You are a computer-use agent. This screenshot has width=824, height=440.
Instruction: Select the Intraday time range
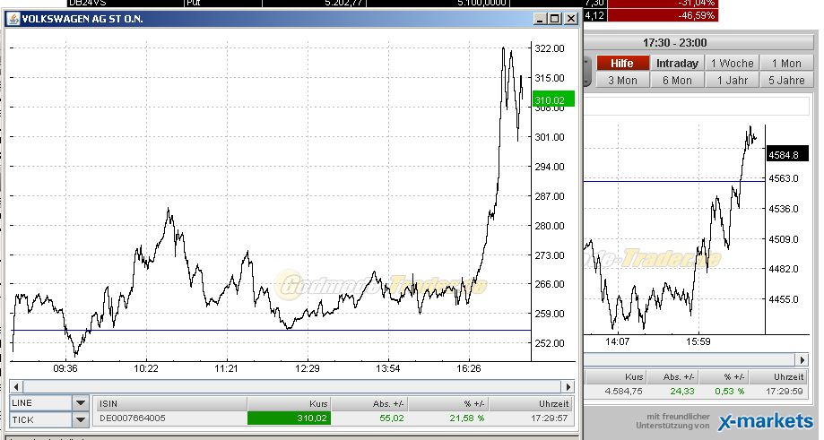[677, 63]
